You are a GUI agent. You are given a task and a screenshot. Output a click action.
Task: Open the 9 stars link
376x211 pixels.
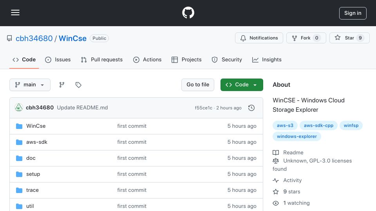287,191
